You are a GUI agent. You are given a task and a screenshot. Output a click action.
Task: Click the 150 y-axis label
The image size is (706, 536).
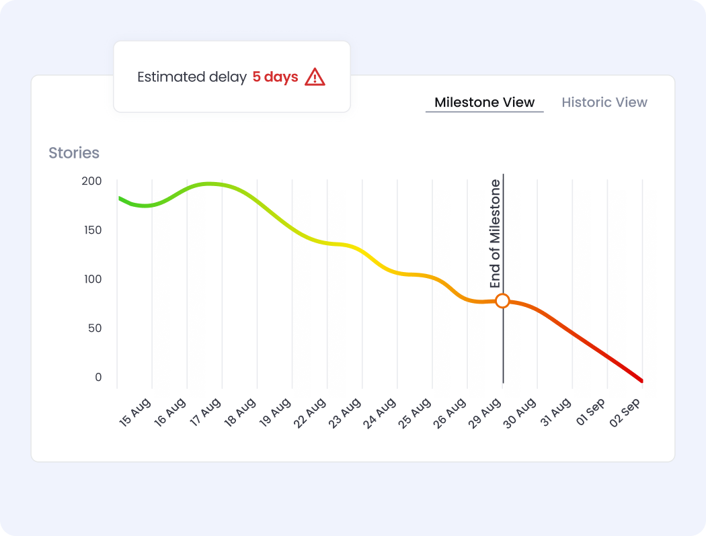coord(91,230)
